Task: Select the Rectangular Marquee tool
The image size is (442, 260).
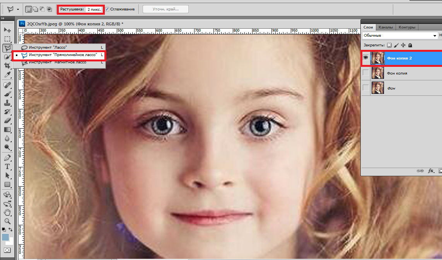Action: (x=7, y=39)
